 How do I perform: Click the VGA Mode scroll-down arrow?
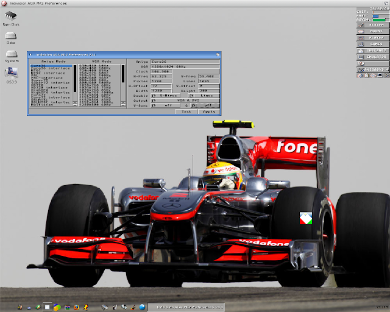coord(123,105)
